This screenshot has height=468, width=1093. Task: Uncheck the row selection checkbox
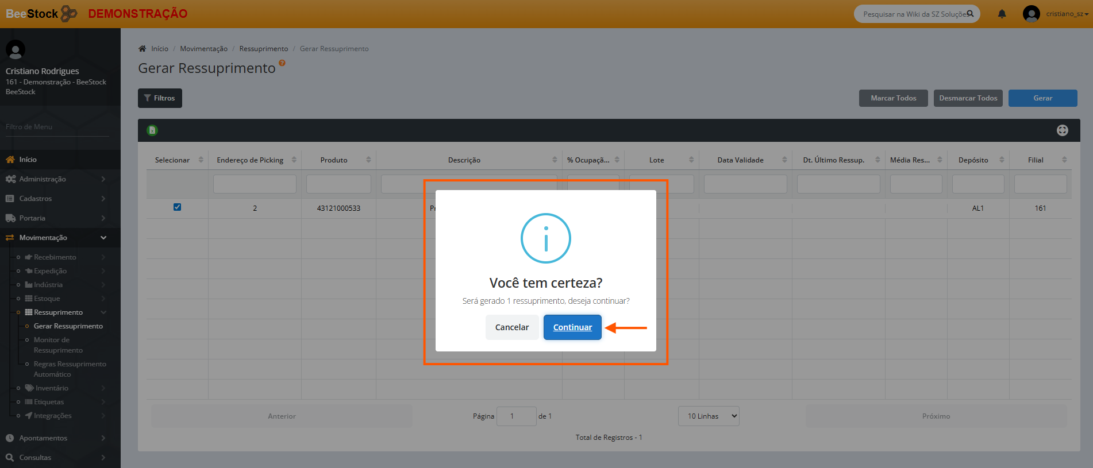pos(177,207)
